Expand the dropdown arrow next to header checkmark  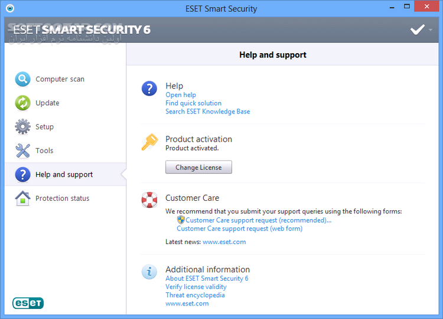tap(430, 30)
